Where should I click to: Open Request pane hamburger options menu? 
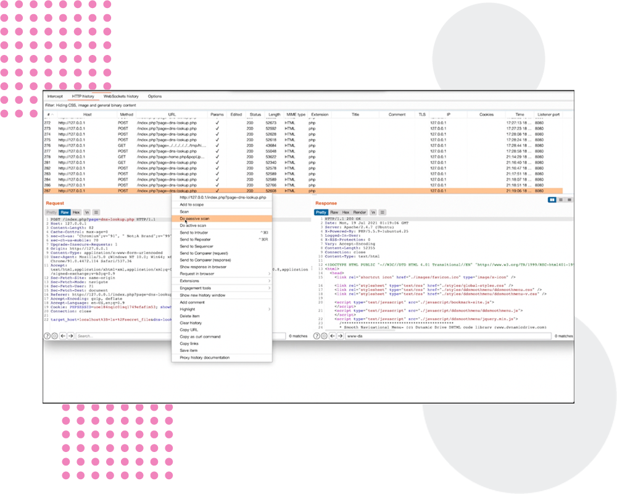coord(96,212)
